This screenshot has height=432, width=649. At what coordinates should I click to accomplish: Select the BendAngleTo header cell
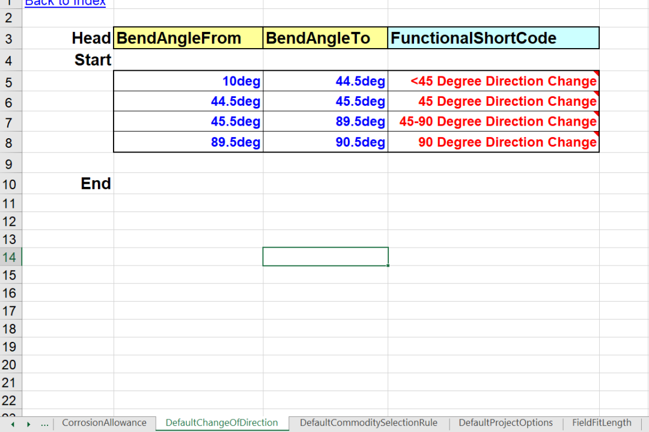tap(325, 38)
